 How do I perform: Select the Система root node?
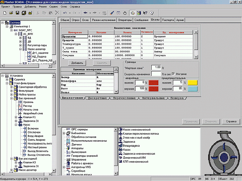coord(15,23)
